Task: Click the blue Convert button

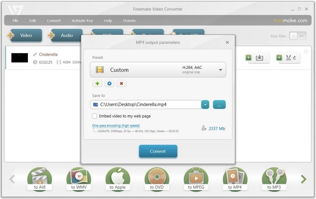Action: tap(158, 151)
